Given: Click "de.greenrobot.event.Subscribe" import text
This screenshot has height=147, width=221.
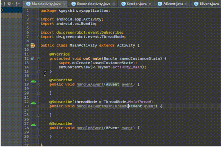Looking at the screenshot, I should coord(89,32).
